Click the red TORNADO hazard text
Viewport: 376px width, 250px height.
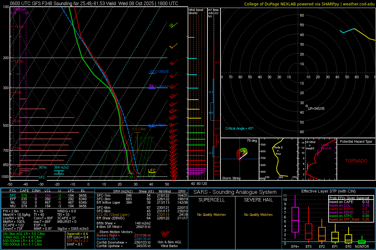pyautogui.click(x=356, y=161)
